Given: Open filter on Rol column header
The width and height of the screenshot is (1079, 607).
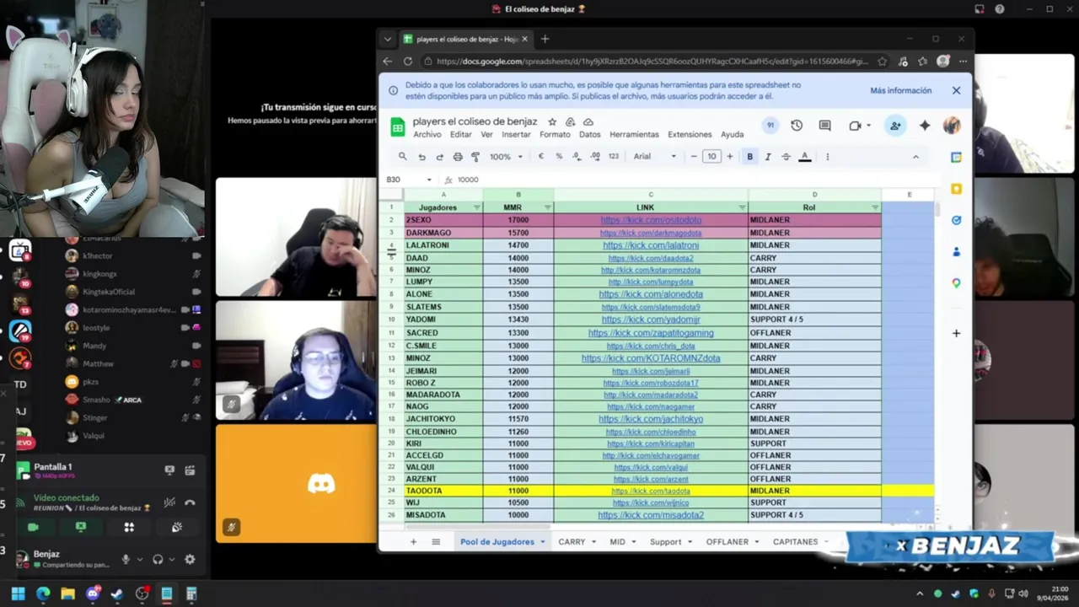Looking at the screenshot, I should click(875, 207).
